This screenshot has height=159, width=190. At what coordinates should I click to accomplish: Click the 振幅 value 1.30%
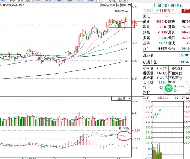[164, 38]
